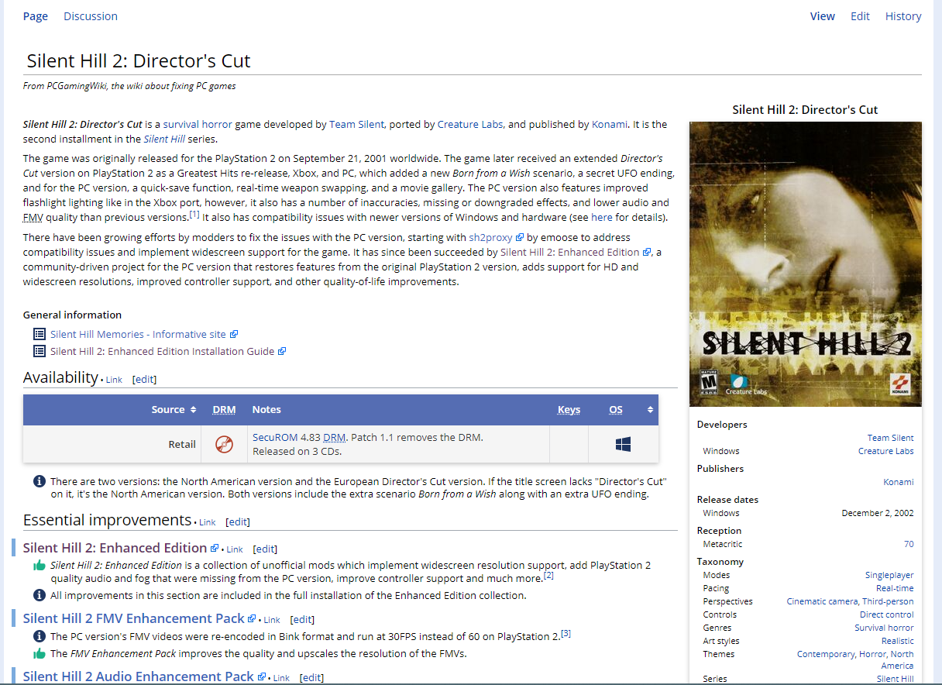942x685 pixels.
Task: Click the DRM column header
Action: point(224,409)
